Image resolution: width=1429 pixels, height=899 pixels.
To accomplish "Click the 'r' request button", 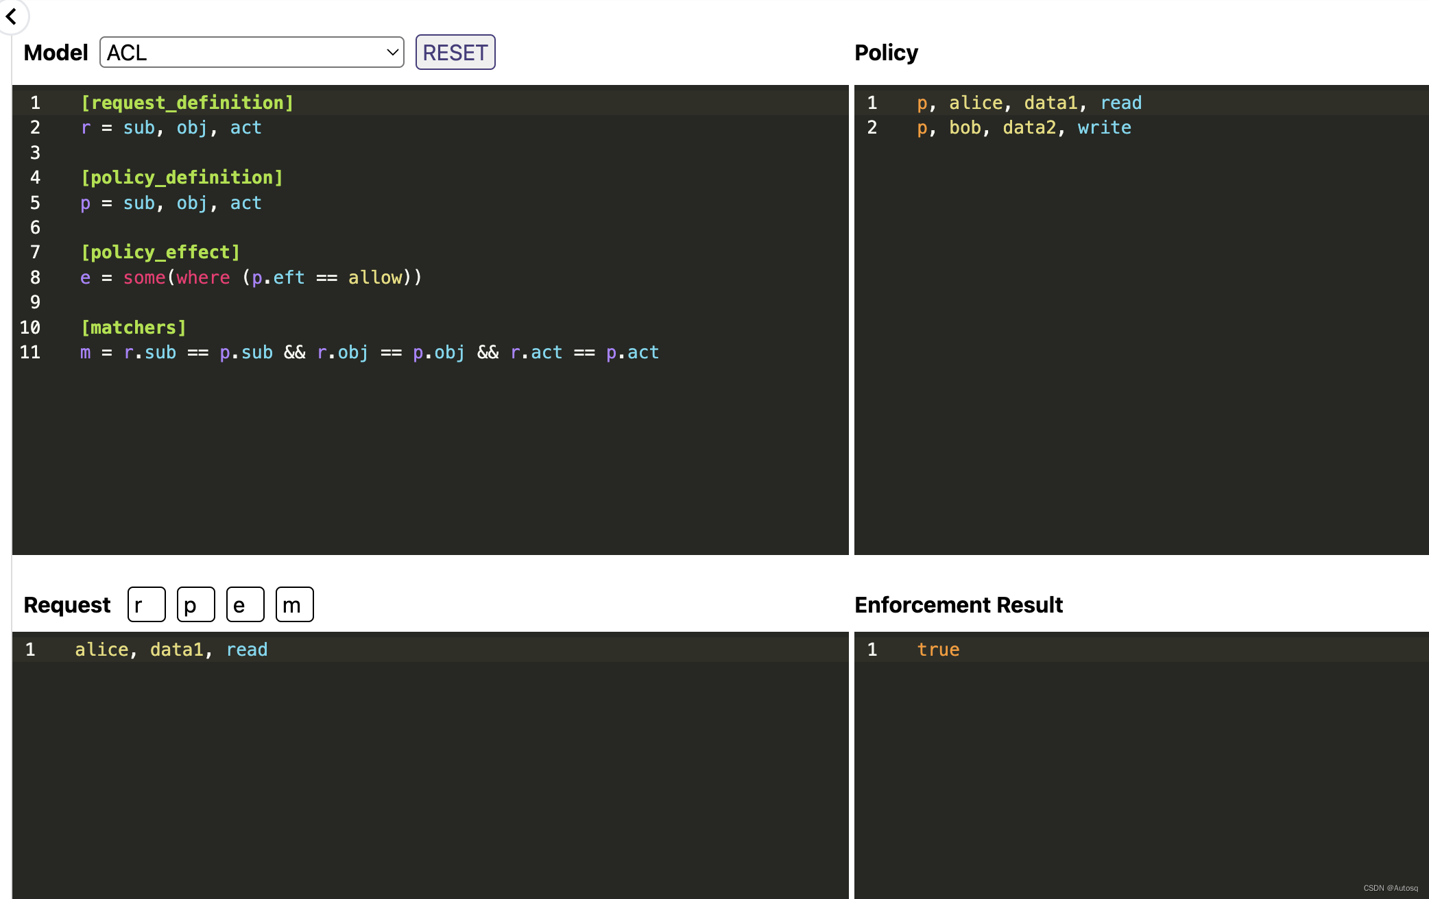I will point(146,604).
